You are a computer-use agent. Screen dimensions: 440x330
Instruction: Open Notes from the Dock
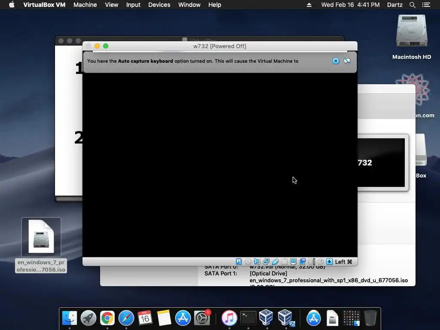point(164,318)
